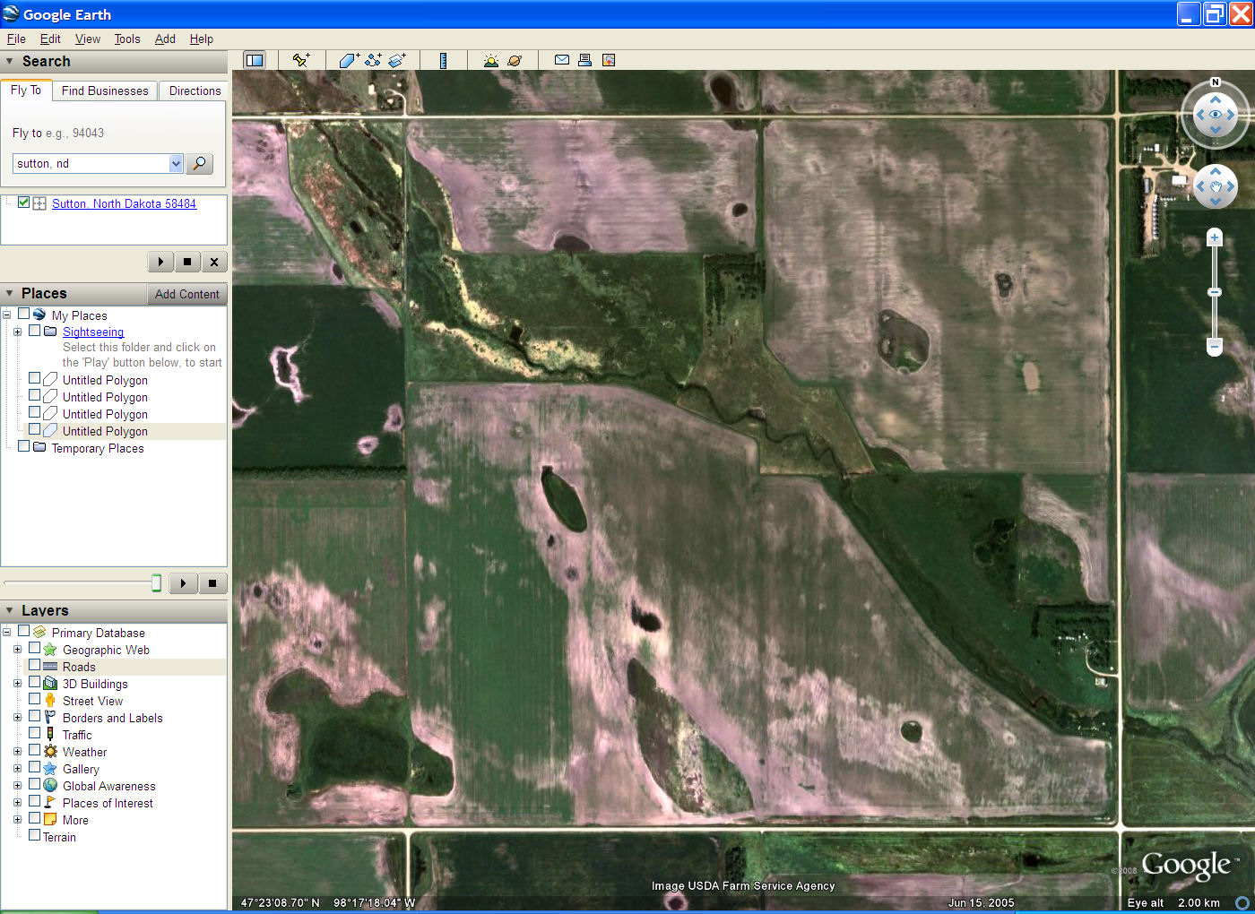Open the View menu

[x=88, y=39]
